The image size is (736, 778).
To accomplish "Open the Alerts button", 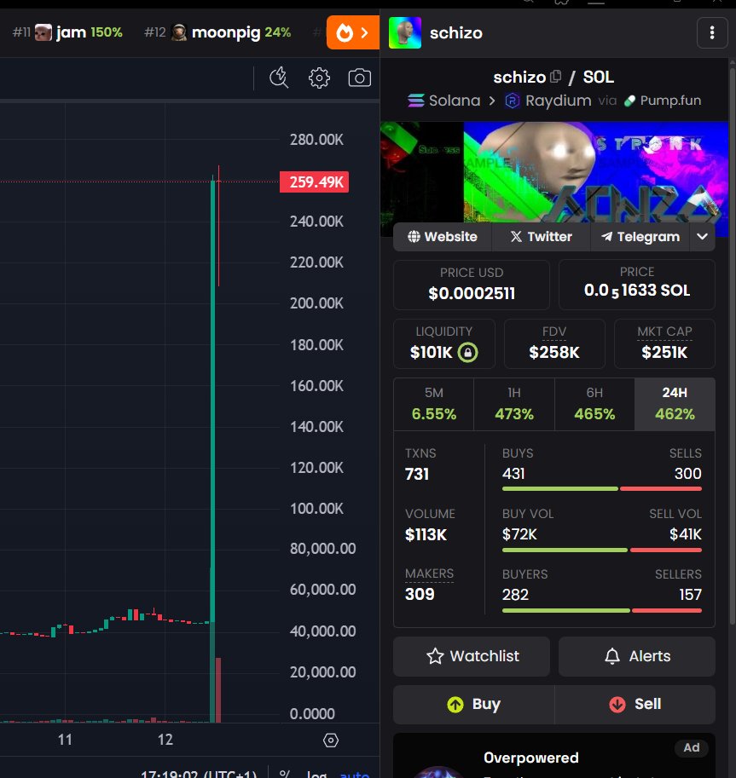I will click(637, 656).
